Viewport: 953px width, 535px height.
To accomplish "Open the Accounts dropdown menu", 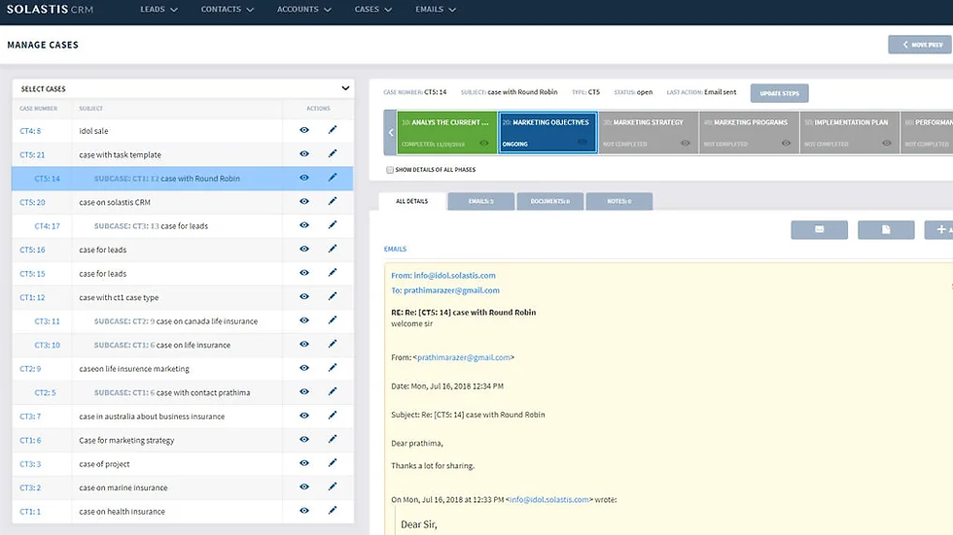I will tap(303, 9).
